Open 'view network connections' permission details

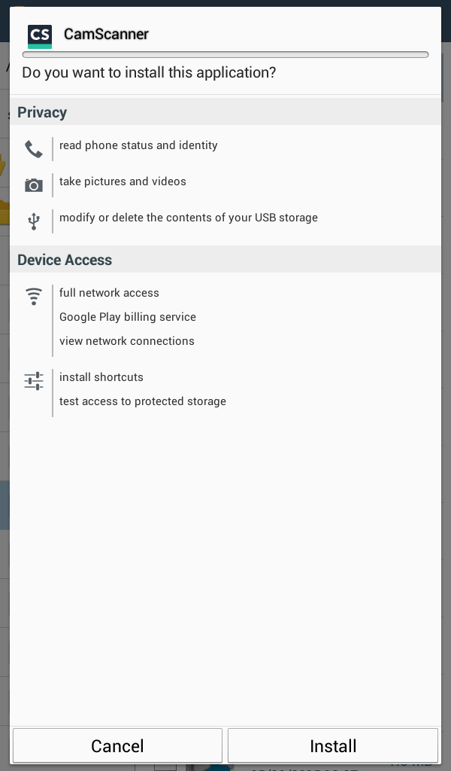[127, 341]
